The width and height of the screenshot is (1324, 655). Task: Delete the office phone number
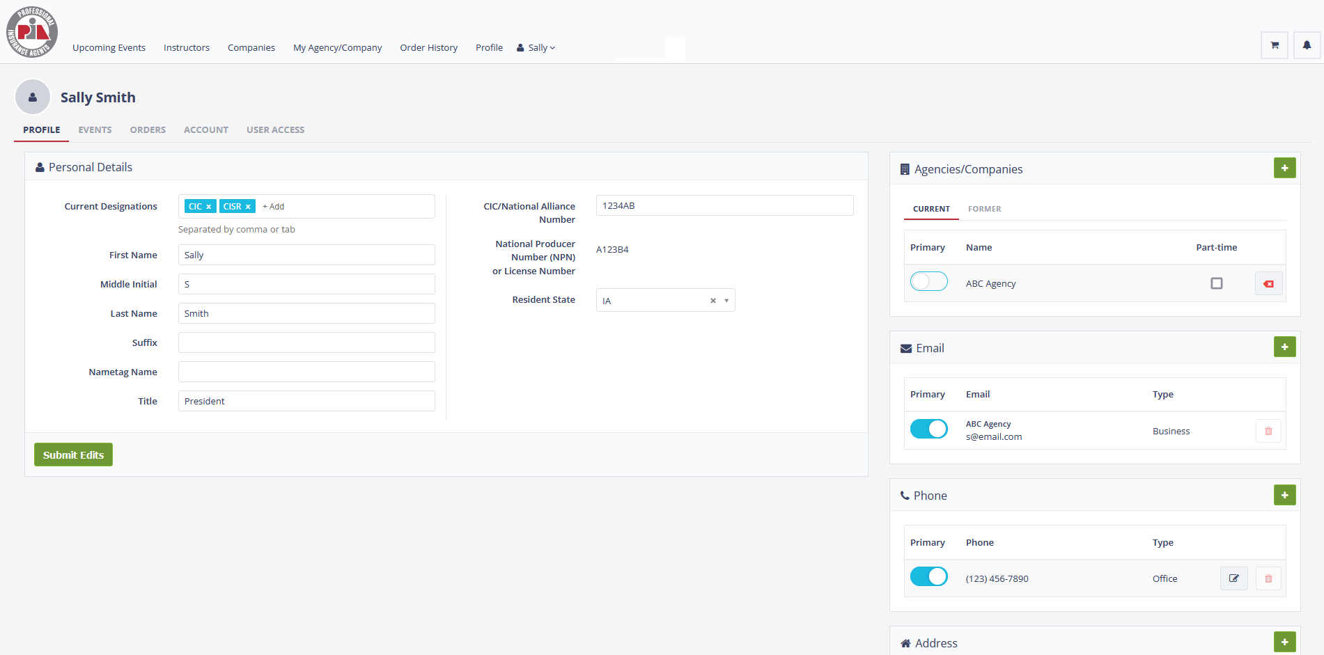1268,578
